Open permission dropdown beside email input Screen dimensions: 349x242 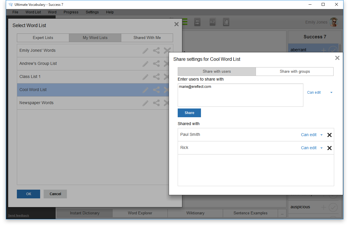click(x=319, y=92)
